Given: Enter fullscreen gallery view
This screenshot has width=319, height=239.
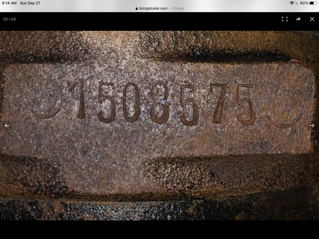Looking at the screenshot, I should click(285, 19).
